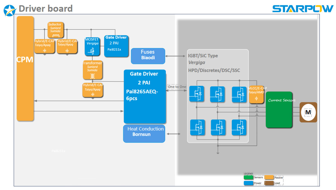Select the lower-left IGBT switch icon
The image size is (336, 190).
[x=197, y=127]
